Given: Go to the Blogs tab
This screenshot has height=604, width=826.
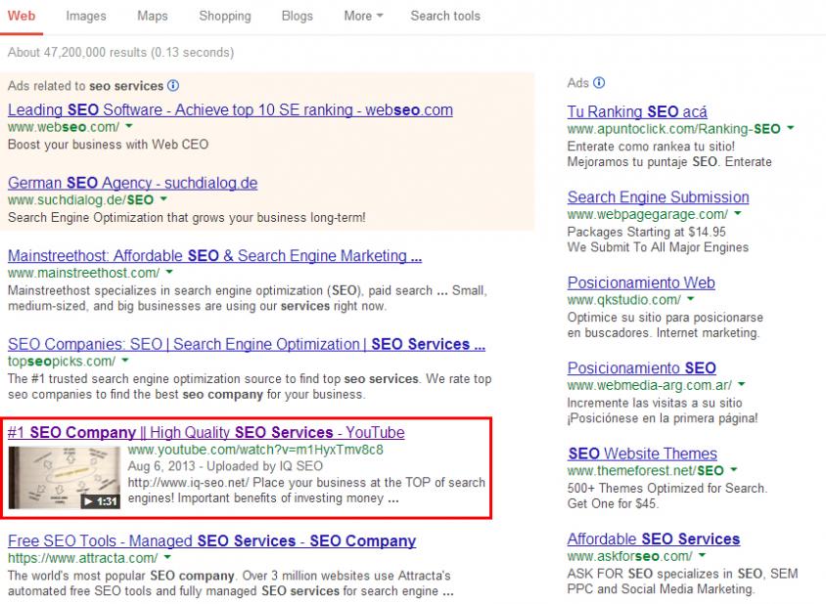Looking at the screenshot, I should [x=297, y=16].
